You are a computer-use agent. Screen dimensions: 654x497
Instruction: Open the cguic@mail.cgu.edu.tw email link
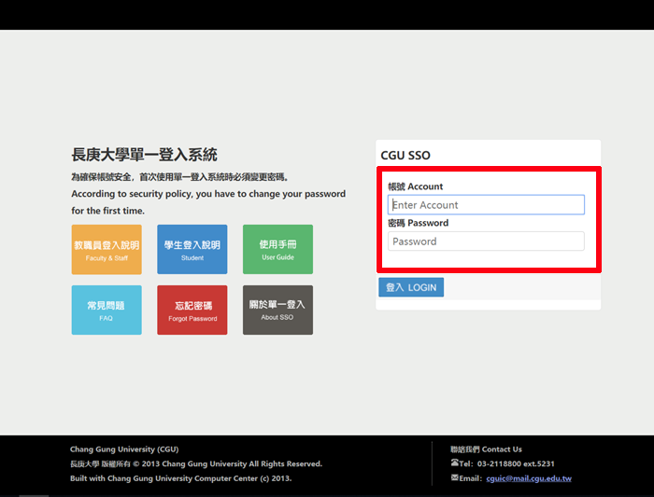(529, 478)
